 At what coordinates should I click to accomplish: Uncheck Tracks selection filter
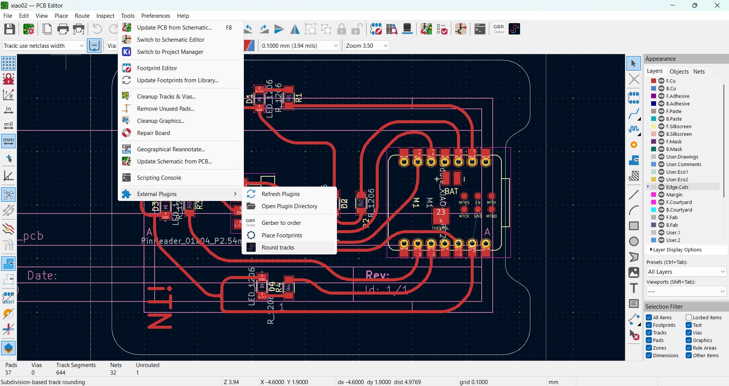click(649, 333)
